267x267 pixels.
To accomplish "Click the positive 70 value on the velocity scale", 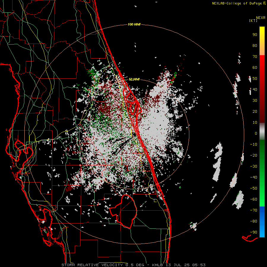I will [255, 57].
